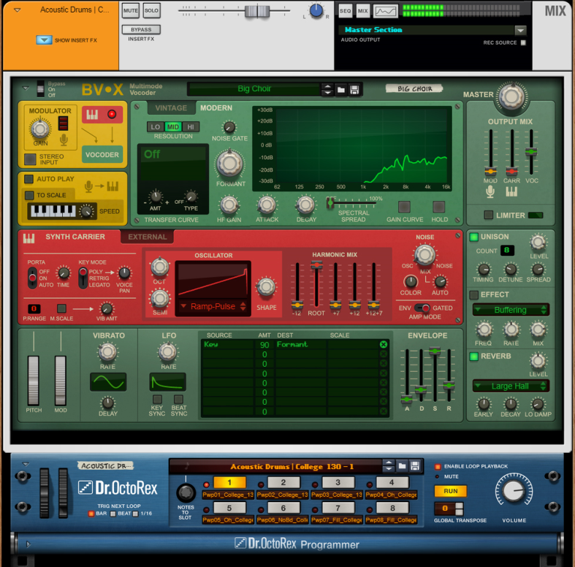This screenshot has height=567, width=575.
Task: Enable the STEREO INPUT checkbox
Action: (x=30, y=159)
